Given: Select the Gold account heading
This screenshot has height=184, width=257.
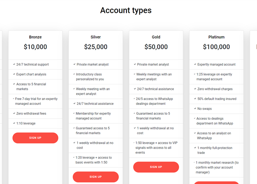Looking at the screenshot, I should tap(156, 37).
